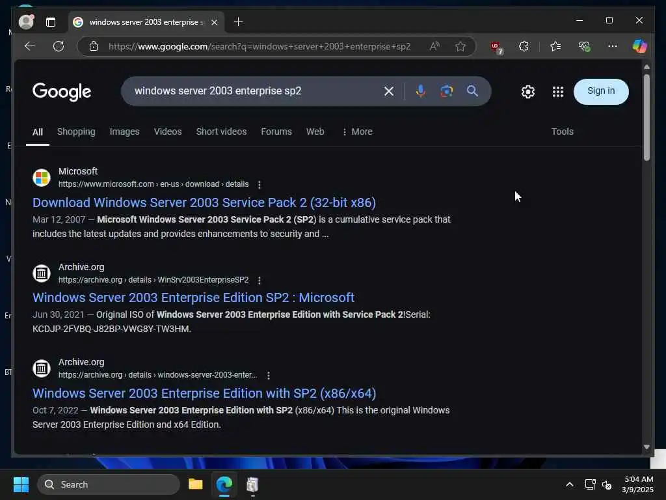
Task: Add this page to favorites star
Action: tap(460, 46)
